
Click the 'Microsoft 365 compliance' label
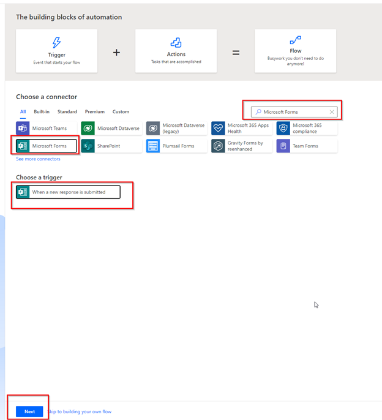[307, 129]
